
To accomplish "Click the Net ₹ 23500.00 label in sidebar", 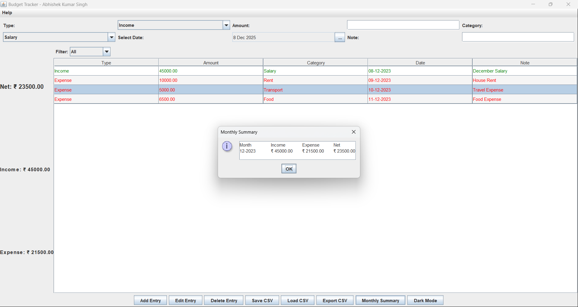I will tap(22, 87).
